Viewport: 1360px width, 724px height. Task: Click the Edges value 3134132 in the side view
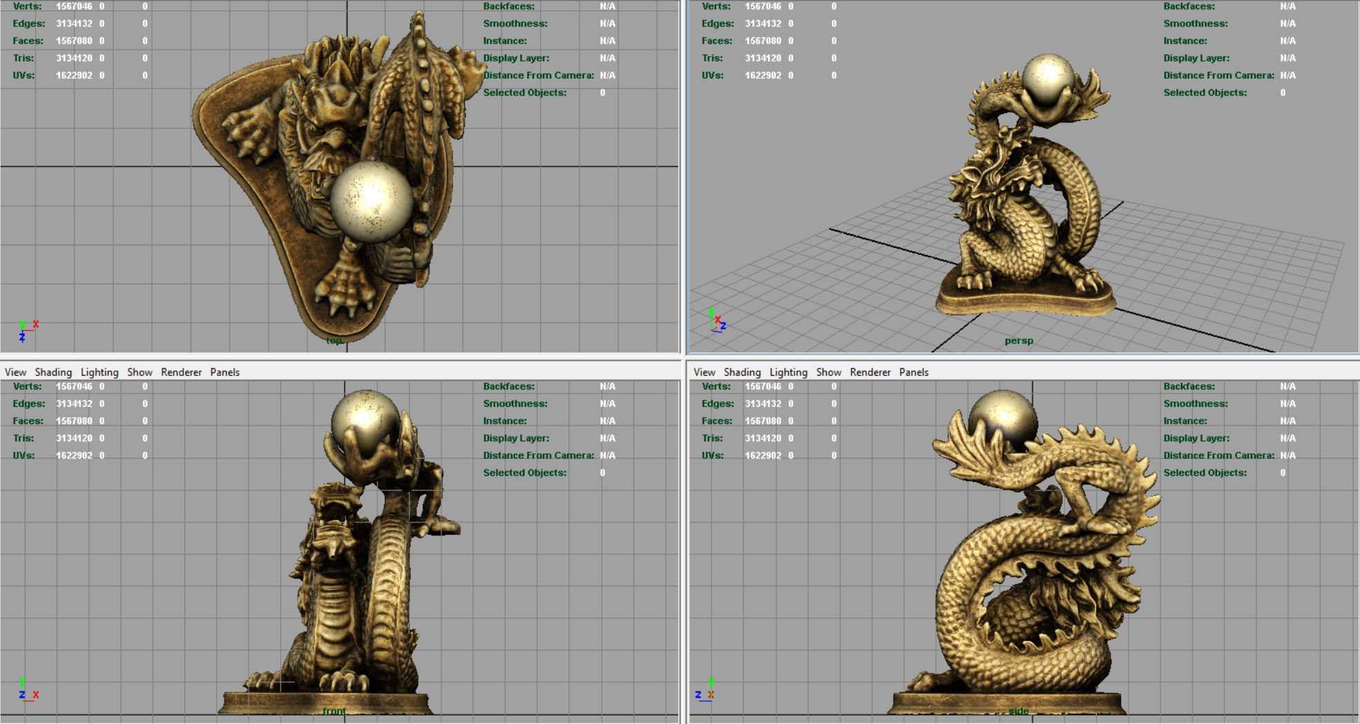point(763,403)
